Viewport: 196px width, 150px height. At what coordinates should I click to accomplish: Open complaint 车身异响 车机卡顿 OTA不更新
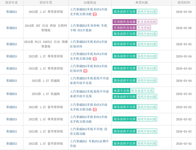click(x=89, y=28)
